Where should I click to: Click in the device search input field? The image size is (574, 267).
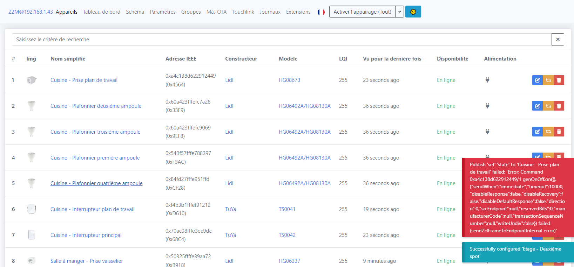point(281,40)
